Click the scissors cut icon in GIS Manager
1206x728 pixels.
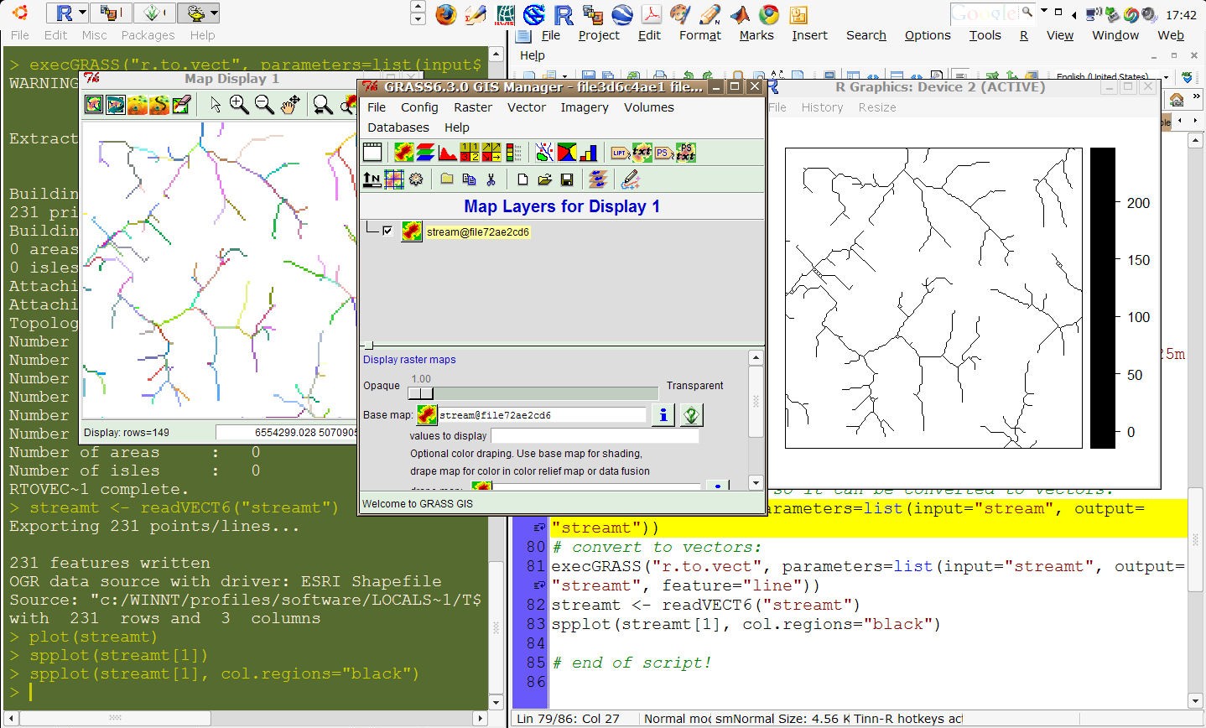491,179
